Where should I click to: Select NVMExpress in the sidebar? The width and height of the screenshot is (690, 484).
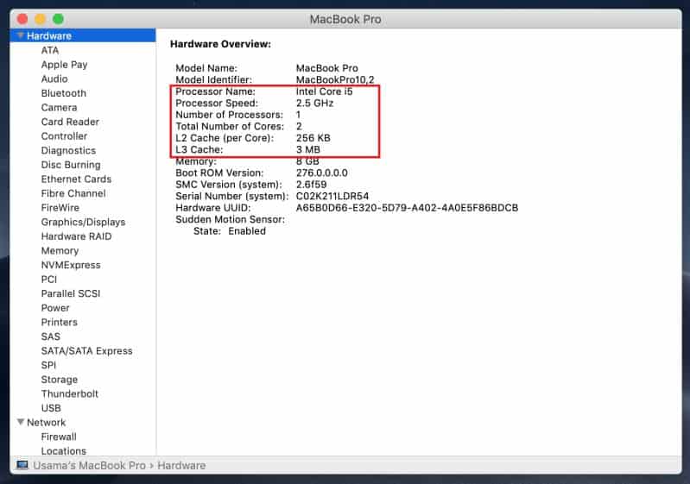[71, 265]
